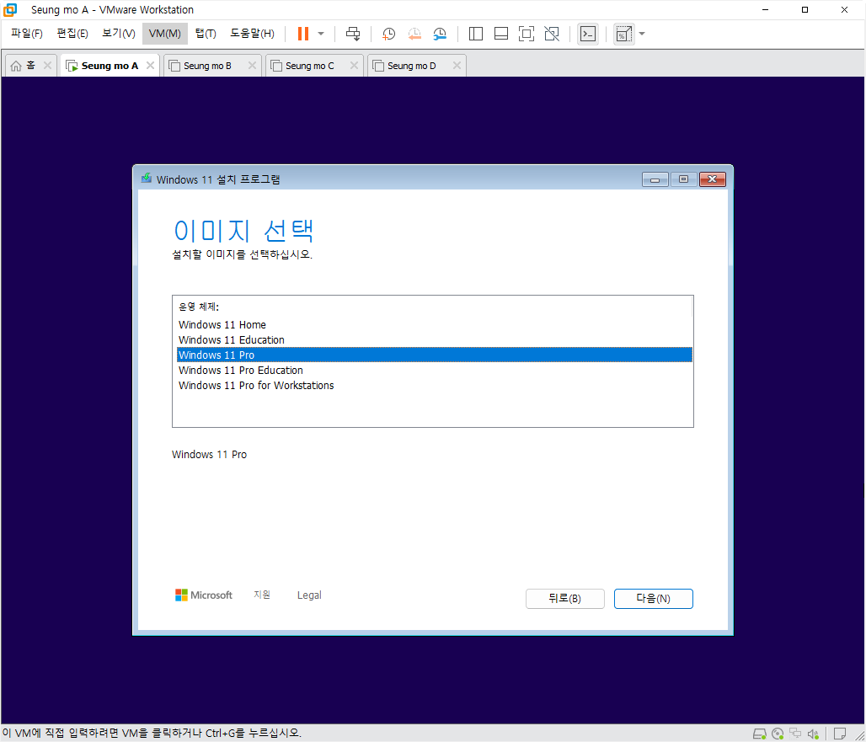The height and width of the screenshot is (742, 866).
Task: Close the 홈 tab
Action: point(47,65)
